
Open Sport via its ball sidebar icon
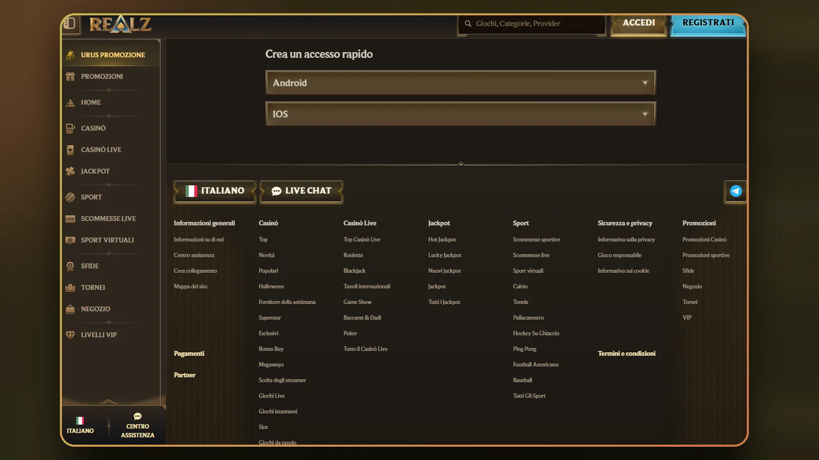(70, 197)
